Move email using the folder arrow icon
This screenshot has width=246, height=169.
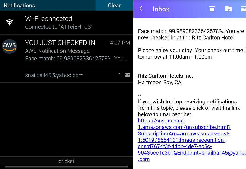click(228, 9)
